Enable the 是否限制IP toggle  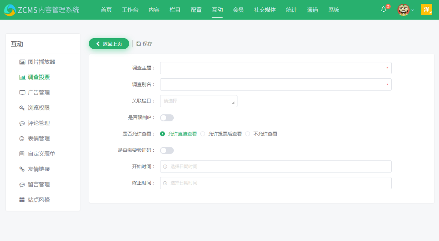click(167, 117)
